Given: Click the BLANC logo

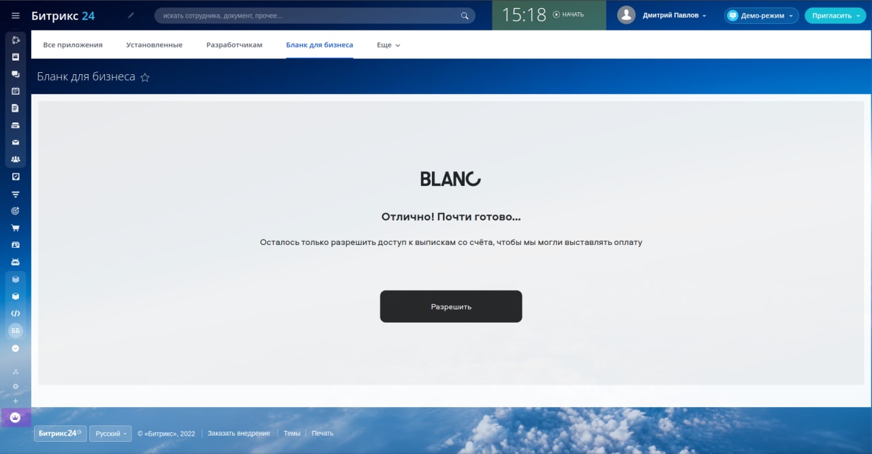Looking at the screenshot, I should tap(451, 178).
